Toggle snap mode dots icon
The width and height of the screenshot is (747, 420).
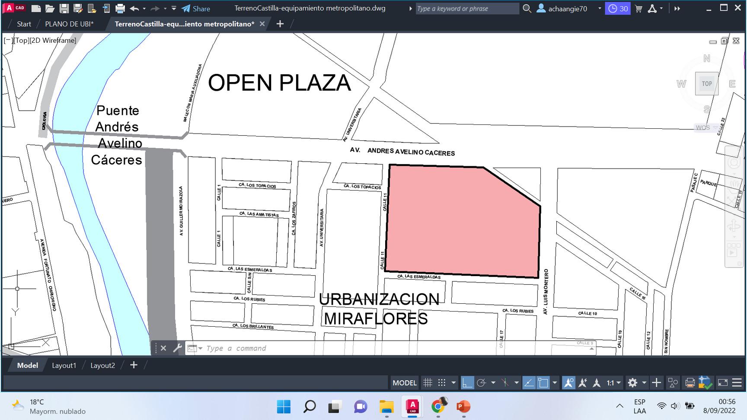442,383
